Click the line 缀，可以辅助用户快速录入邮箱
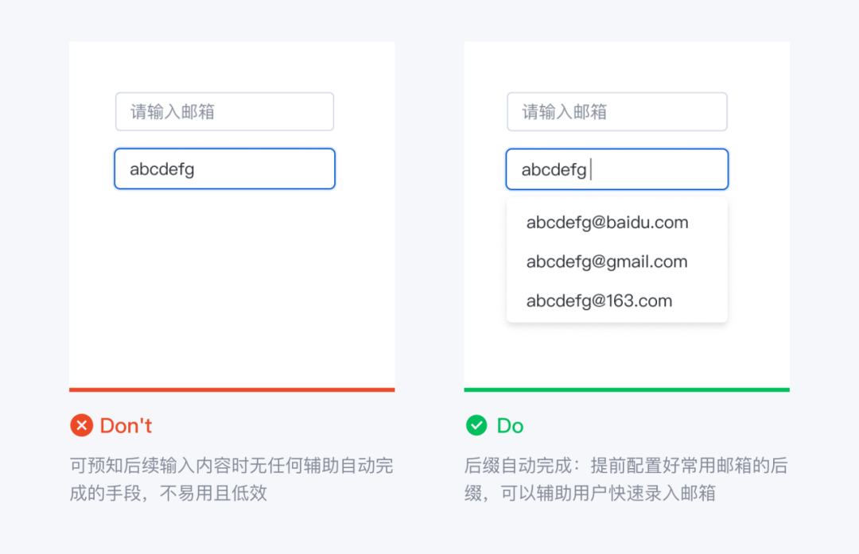 pyautogui.click(x=590, y=494)
